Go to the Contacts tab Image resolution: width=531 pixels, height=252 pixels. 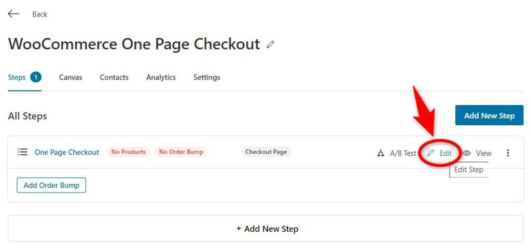114,77
